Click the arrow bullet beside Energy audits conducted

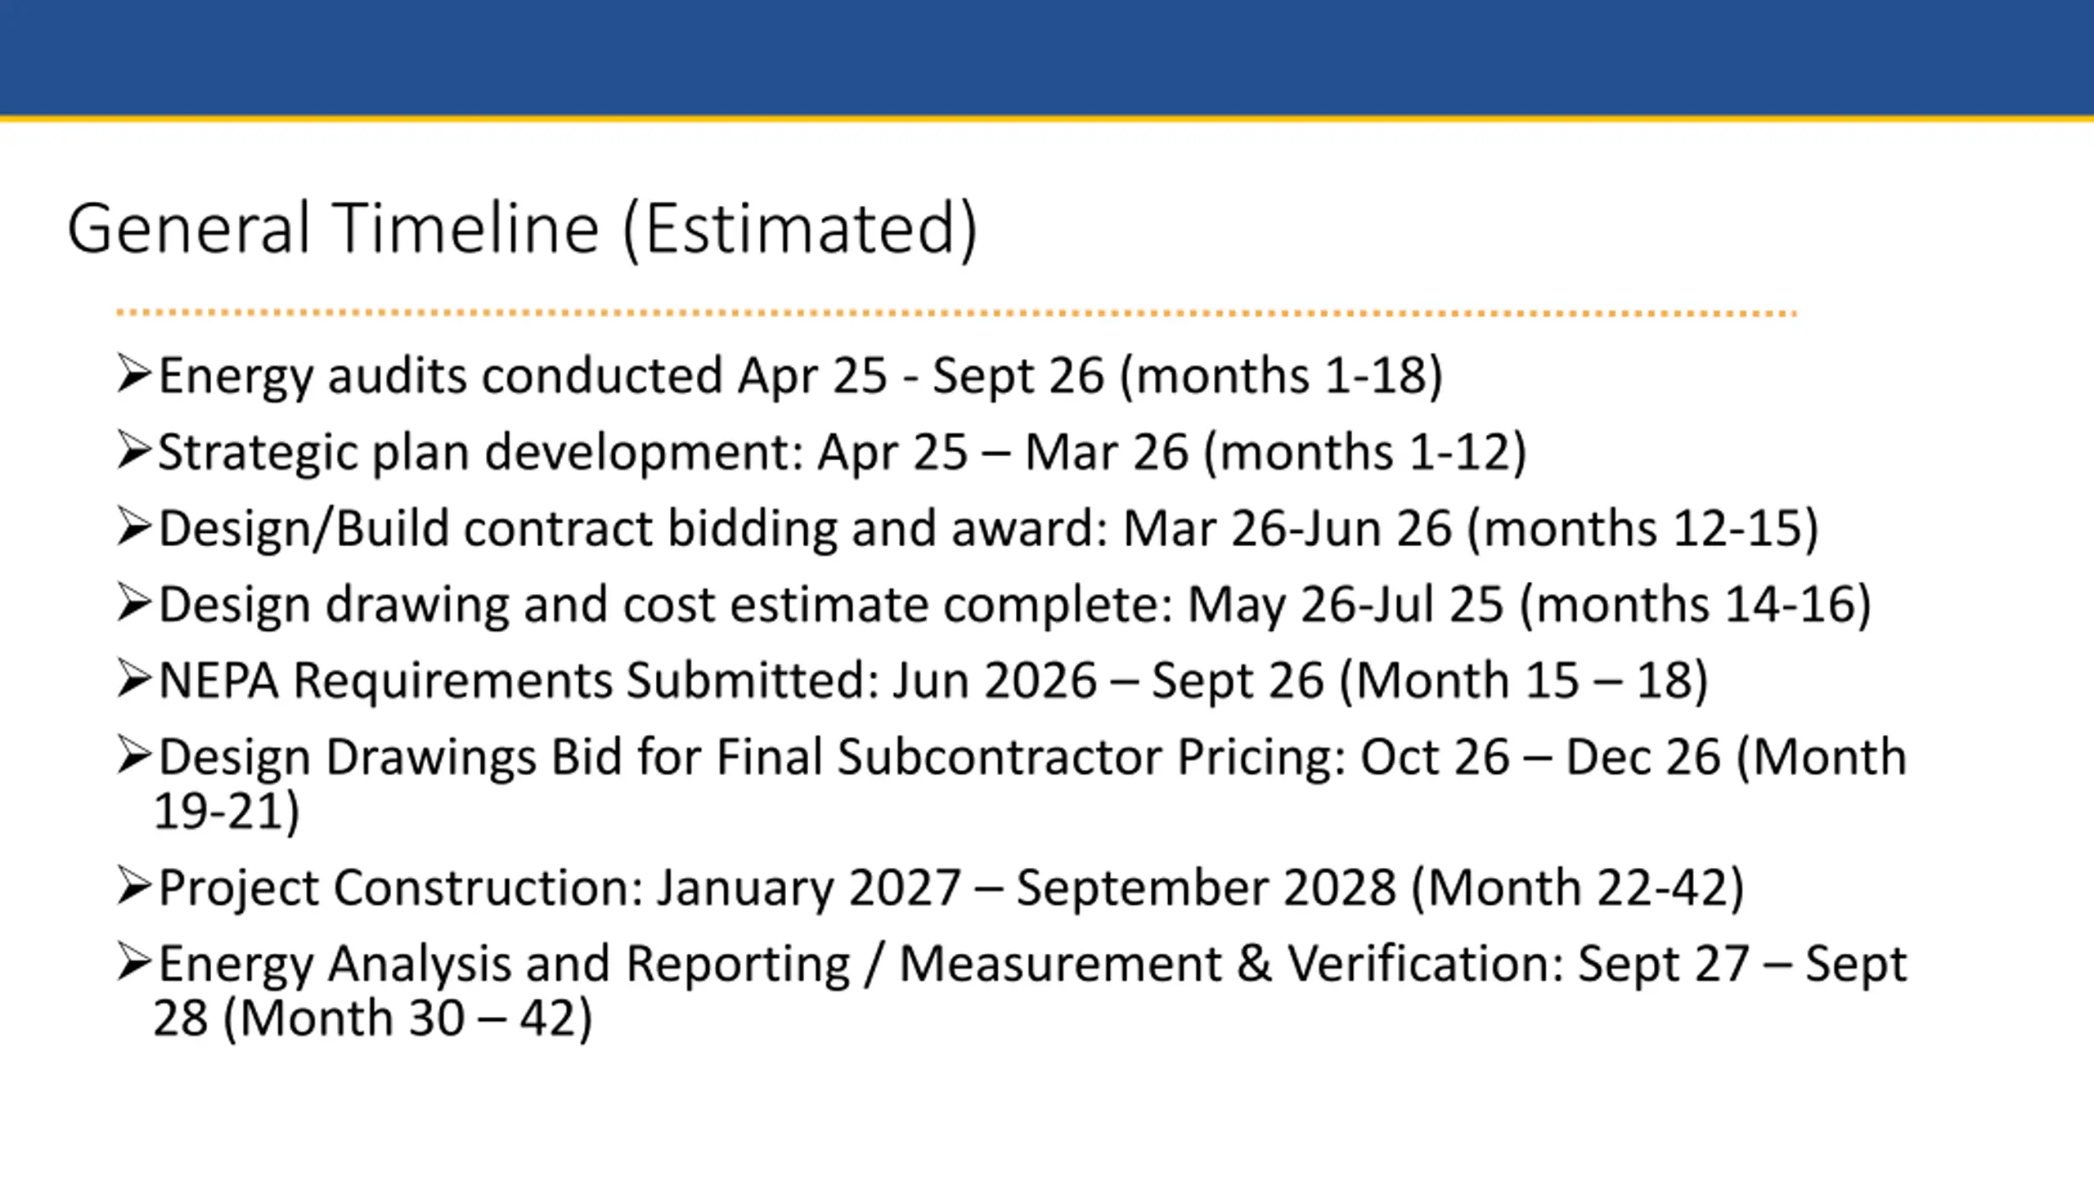click(134, 374)
